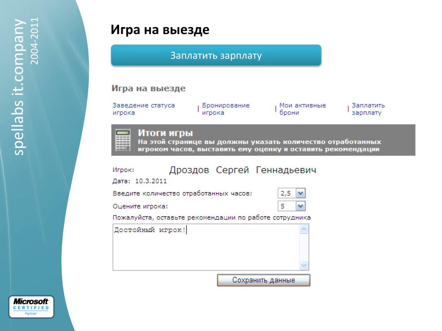
Task: Click the Итоги игры heading
Action: 165,133
